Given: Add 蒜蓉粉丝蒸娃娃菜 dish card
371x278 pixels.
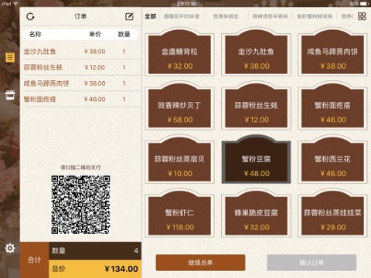Looking at the screenshot, I should [x=332, y=214].
